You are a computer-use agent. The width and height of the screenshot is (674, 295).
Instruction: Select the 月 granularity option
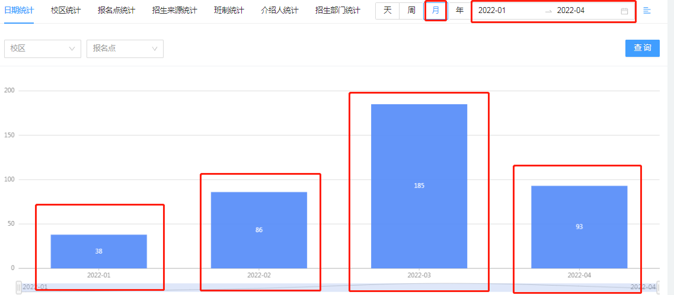click(x=436, y=11)
